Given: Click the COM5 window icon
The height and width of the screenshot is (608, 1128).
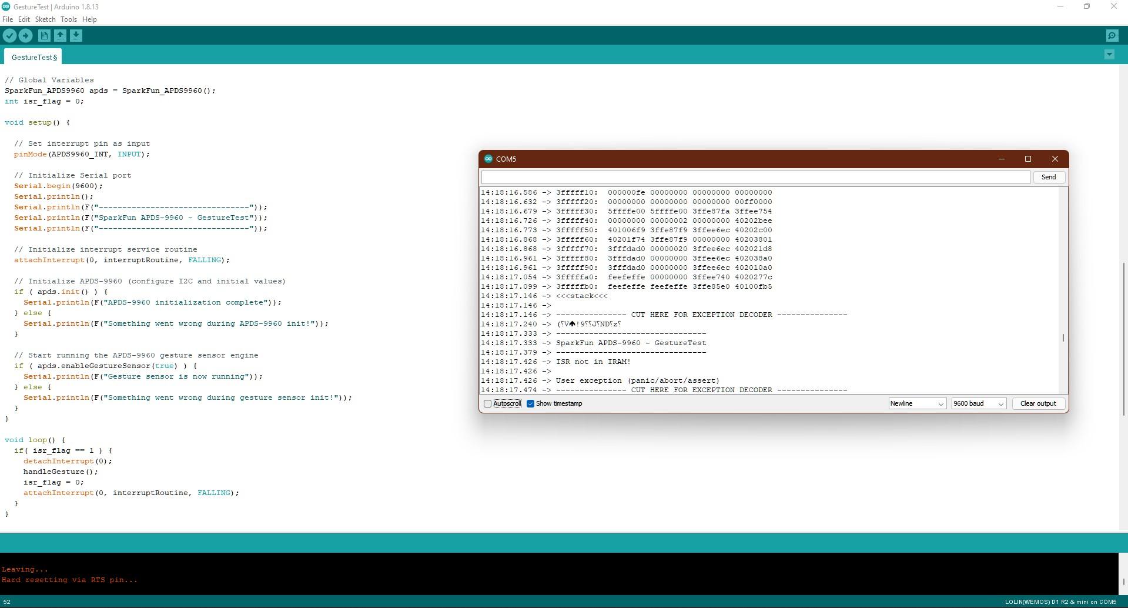Looking at the screenshot, I should tap(488, 158).
